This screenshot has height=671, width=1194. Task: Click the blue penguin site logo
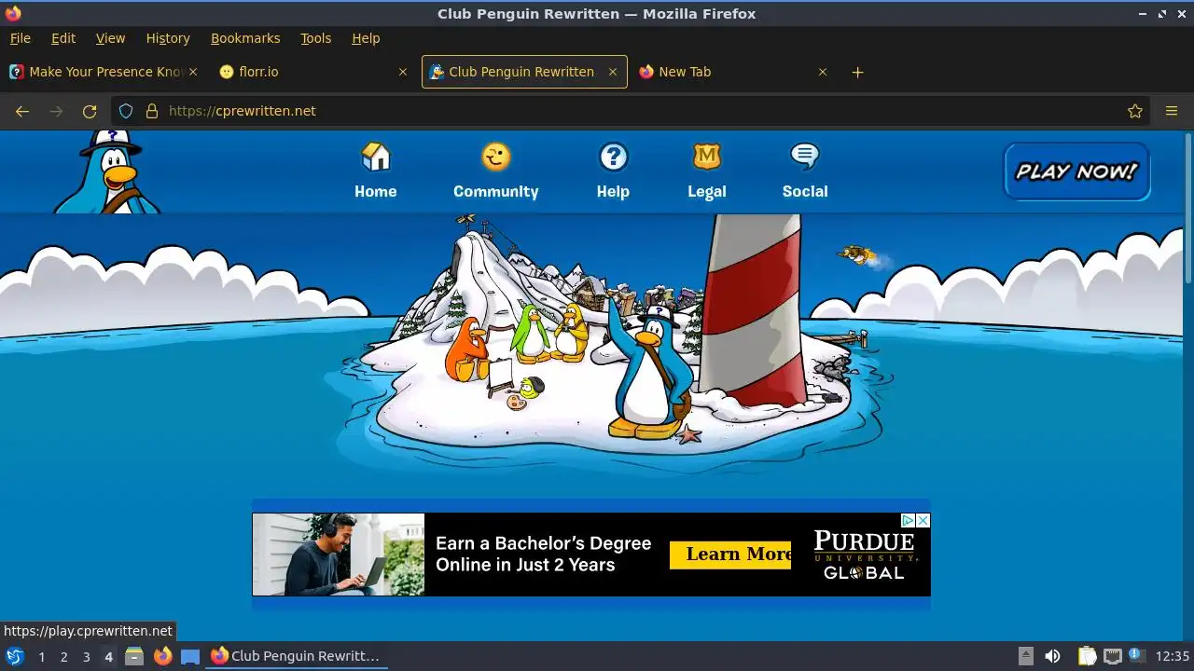coord(109,172)
